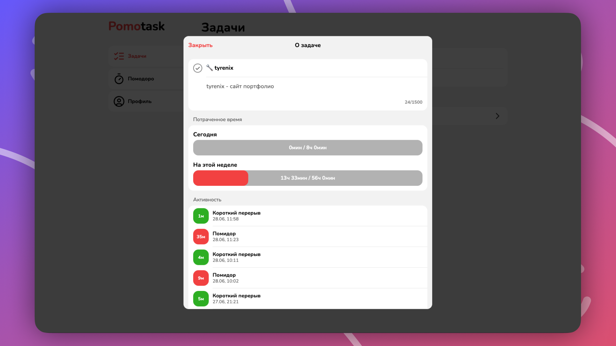Viewport: 616px width, 346px height.
Task: Open the Помодоро menu item
Action: (141, 79)
